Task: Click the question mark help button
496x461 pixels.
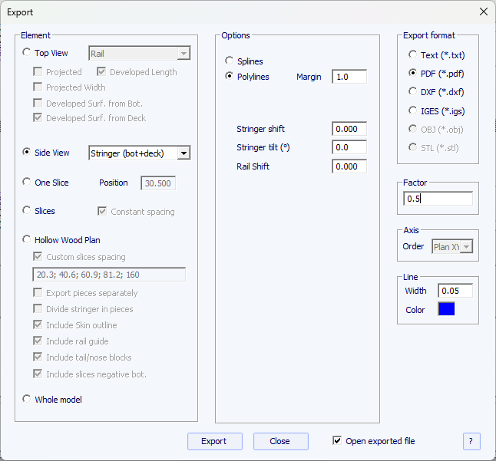Action: [x=471, y=441]
